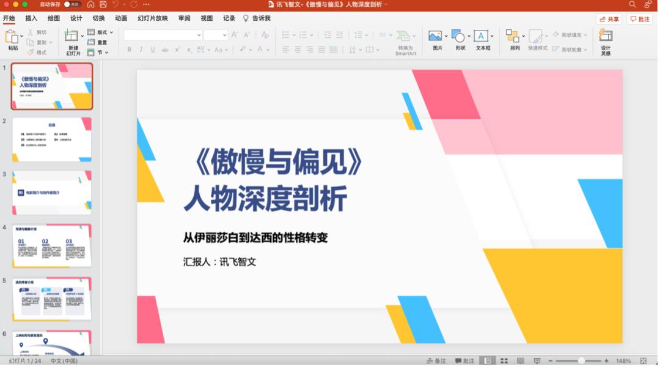Screen dimensions: 660x367
Task: Toggle normal view in status bar
Action: pyautogui.click(x=488, y=361)
